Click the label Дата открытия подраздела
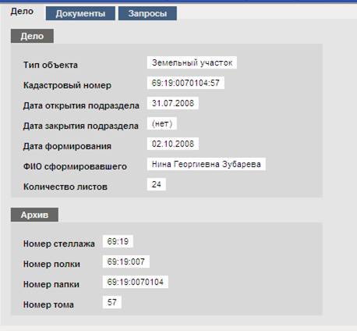357x331 pixels. coord(81,105)
